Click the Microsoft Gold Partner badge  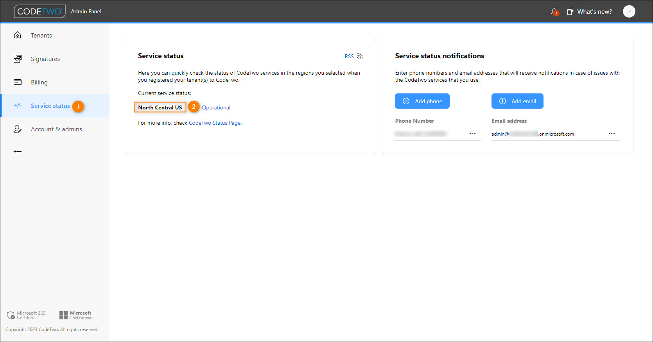tap(75, 315)
